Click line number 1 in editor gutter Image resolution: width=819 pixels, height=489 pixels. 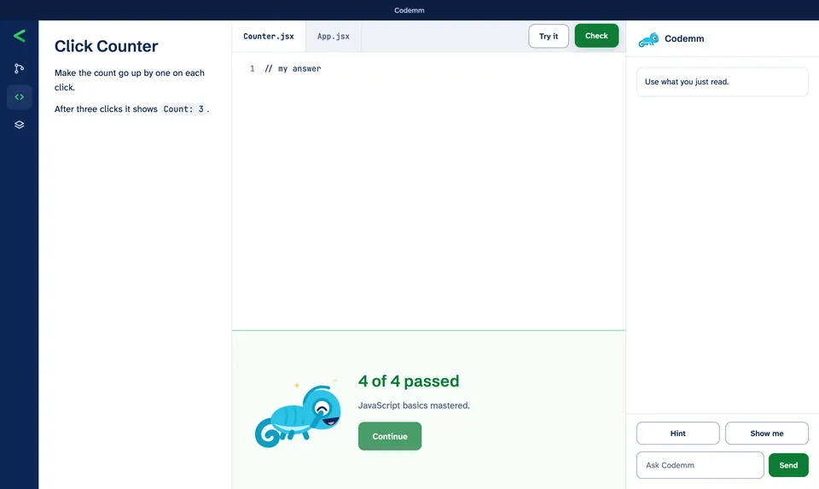[x=253, y=68]
